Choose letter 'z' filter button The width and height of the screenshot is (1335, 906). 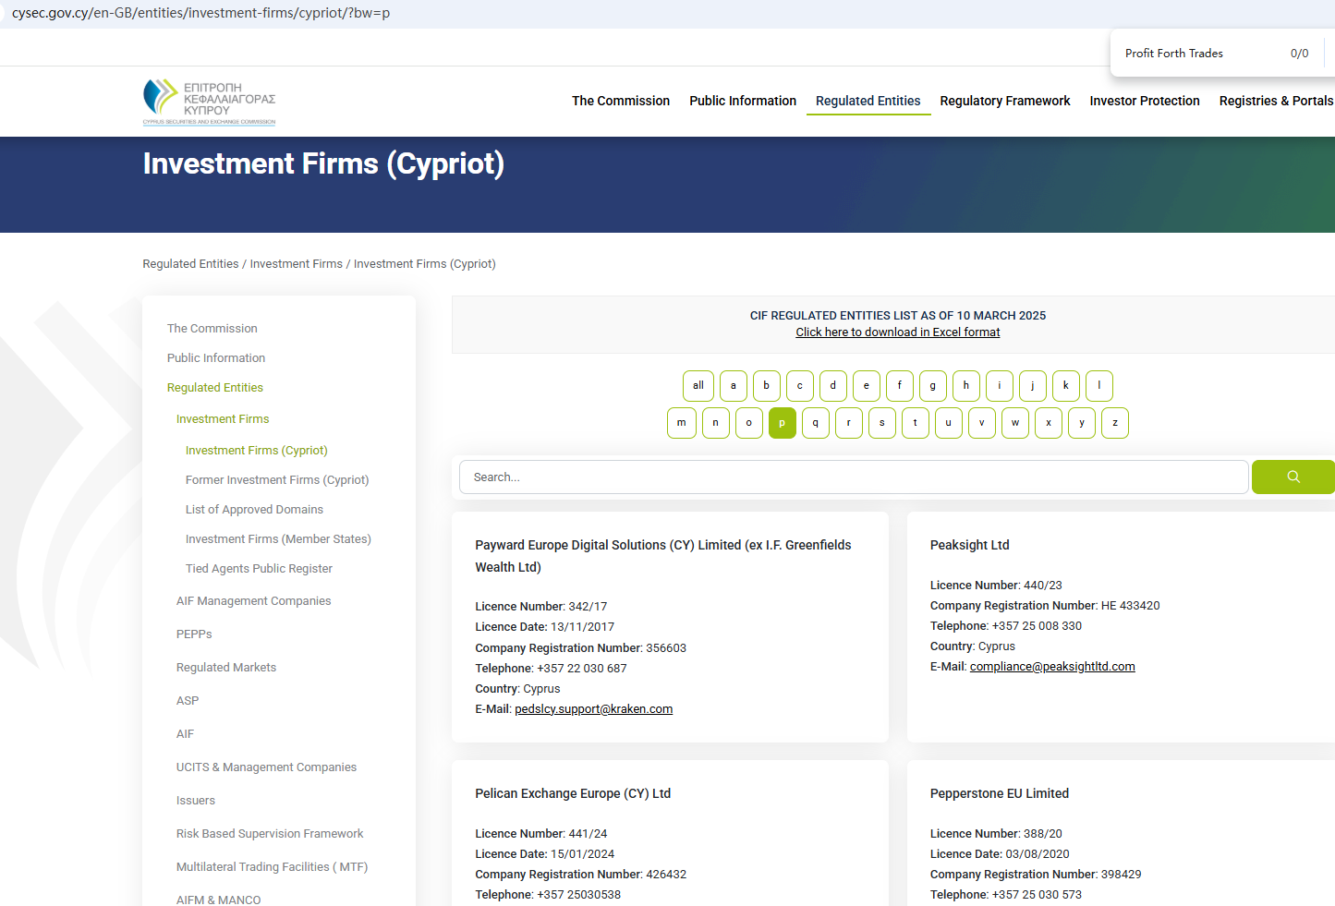coord(1114,423)
